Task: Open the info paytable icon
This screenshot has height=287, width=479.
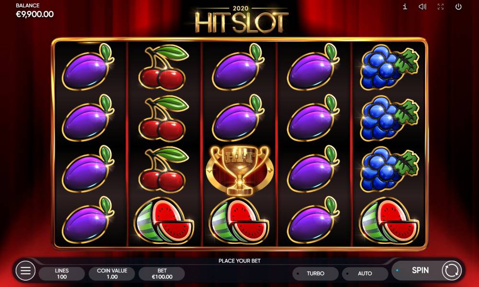Action: (x=405, y=7)
